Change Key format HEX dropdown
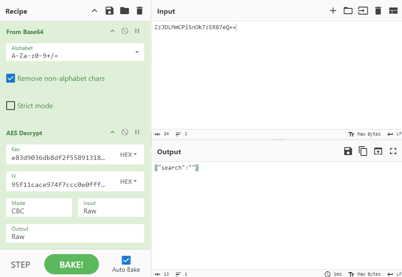402x277 pixels. [x=129, y=155]
